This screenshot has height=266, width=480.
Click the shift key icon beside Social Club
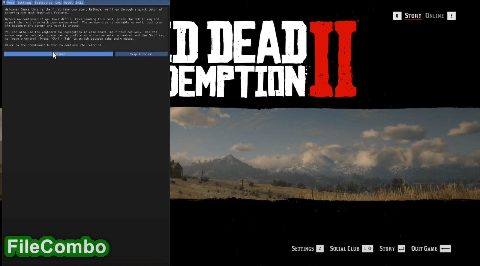pos(367,249)
